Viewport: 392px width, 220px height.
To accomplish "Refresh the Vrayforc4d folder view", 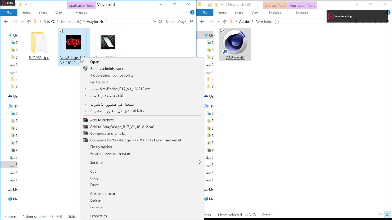I will 160,21.
